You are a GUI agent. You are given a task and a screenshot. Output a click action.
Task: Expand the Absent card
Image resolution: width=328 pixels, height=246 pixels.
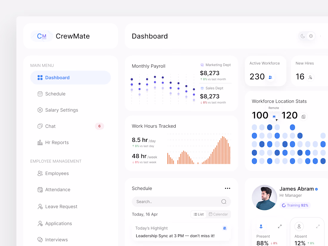click(318, 227)
